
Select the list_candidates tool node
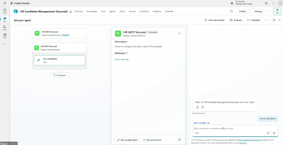[x=59, y=60]
